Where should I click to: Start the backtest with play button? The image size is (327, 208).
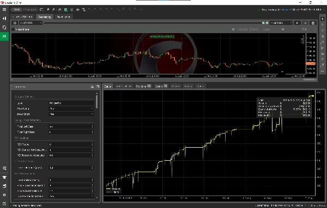point(297,23)
